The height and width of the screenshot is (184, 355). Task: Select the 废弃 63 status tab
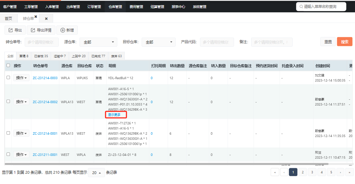point(117,56)
